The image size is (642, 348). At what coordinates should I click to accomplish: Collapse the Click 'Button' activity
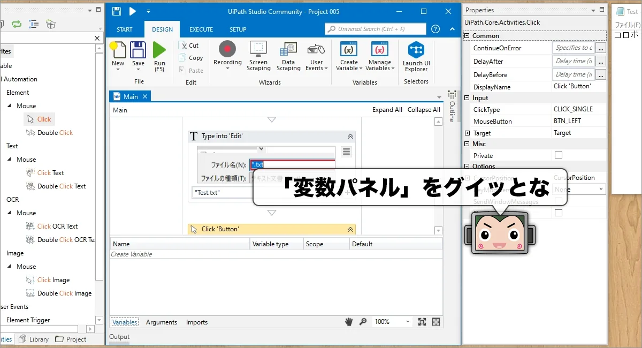(x=350, y=229)
